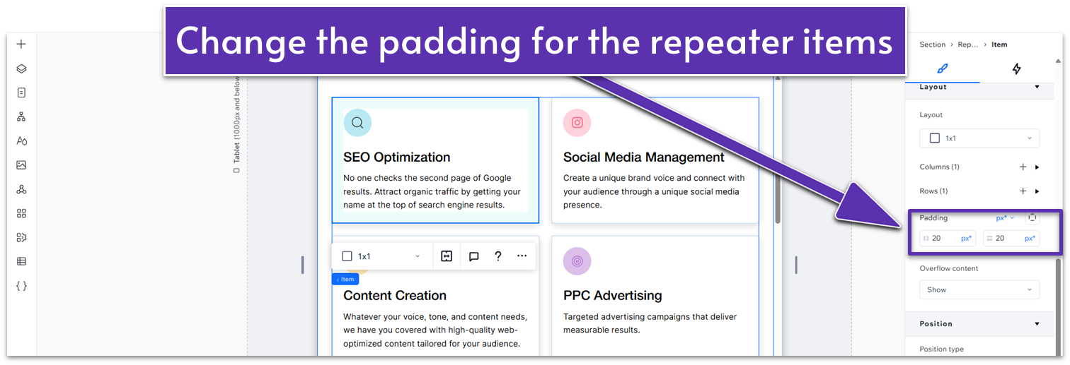Select the PPC Advertising heading
Screen dimensions: 1070x365
pyautogui.click(x=613, y=296)
